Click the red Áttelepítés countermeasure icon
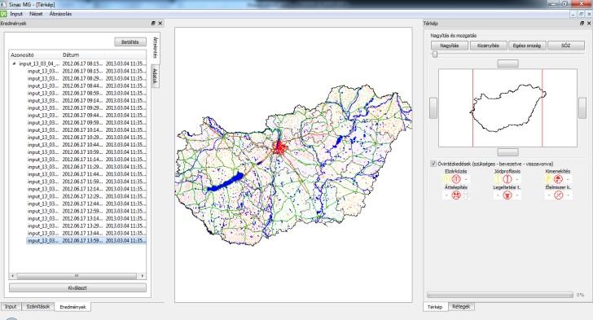Screen dimensions: 593x320 pyautogui.click(x=456, y=195)
